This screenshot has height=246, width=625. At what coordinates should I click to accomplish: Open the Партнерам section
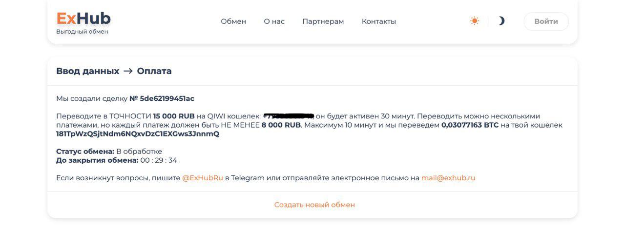323,21
